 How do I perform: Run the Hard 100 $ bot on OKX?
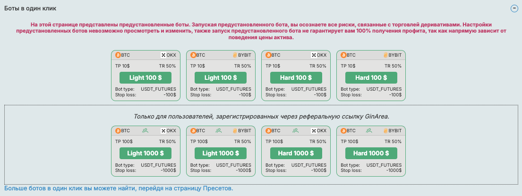click(x=296, y=77)
